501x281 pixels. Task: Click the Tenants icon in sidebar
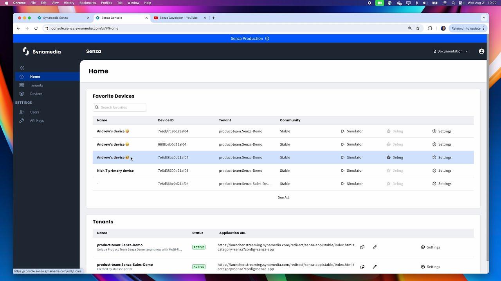[22, 85]
